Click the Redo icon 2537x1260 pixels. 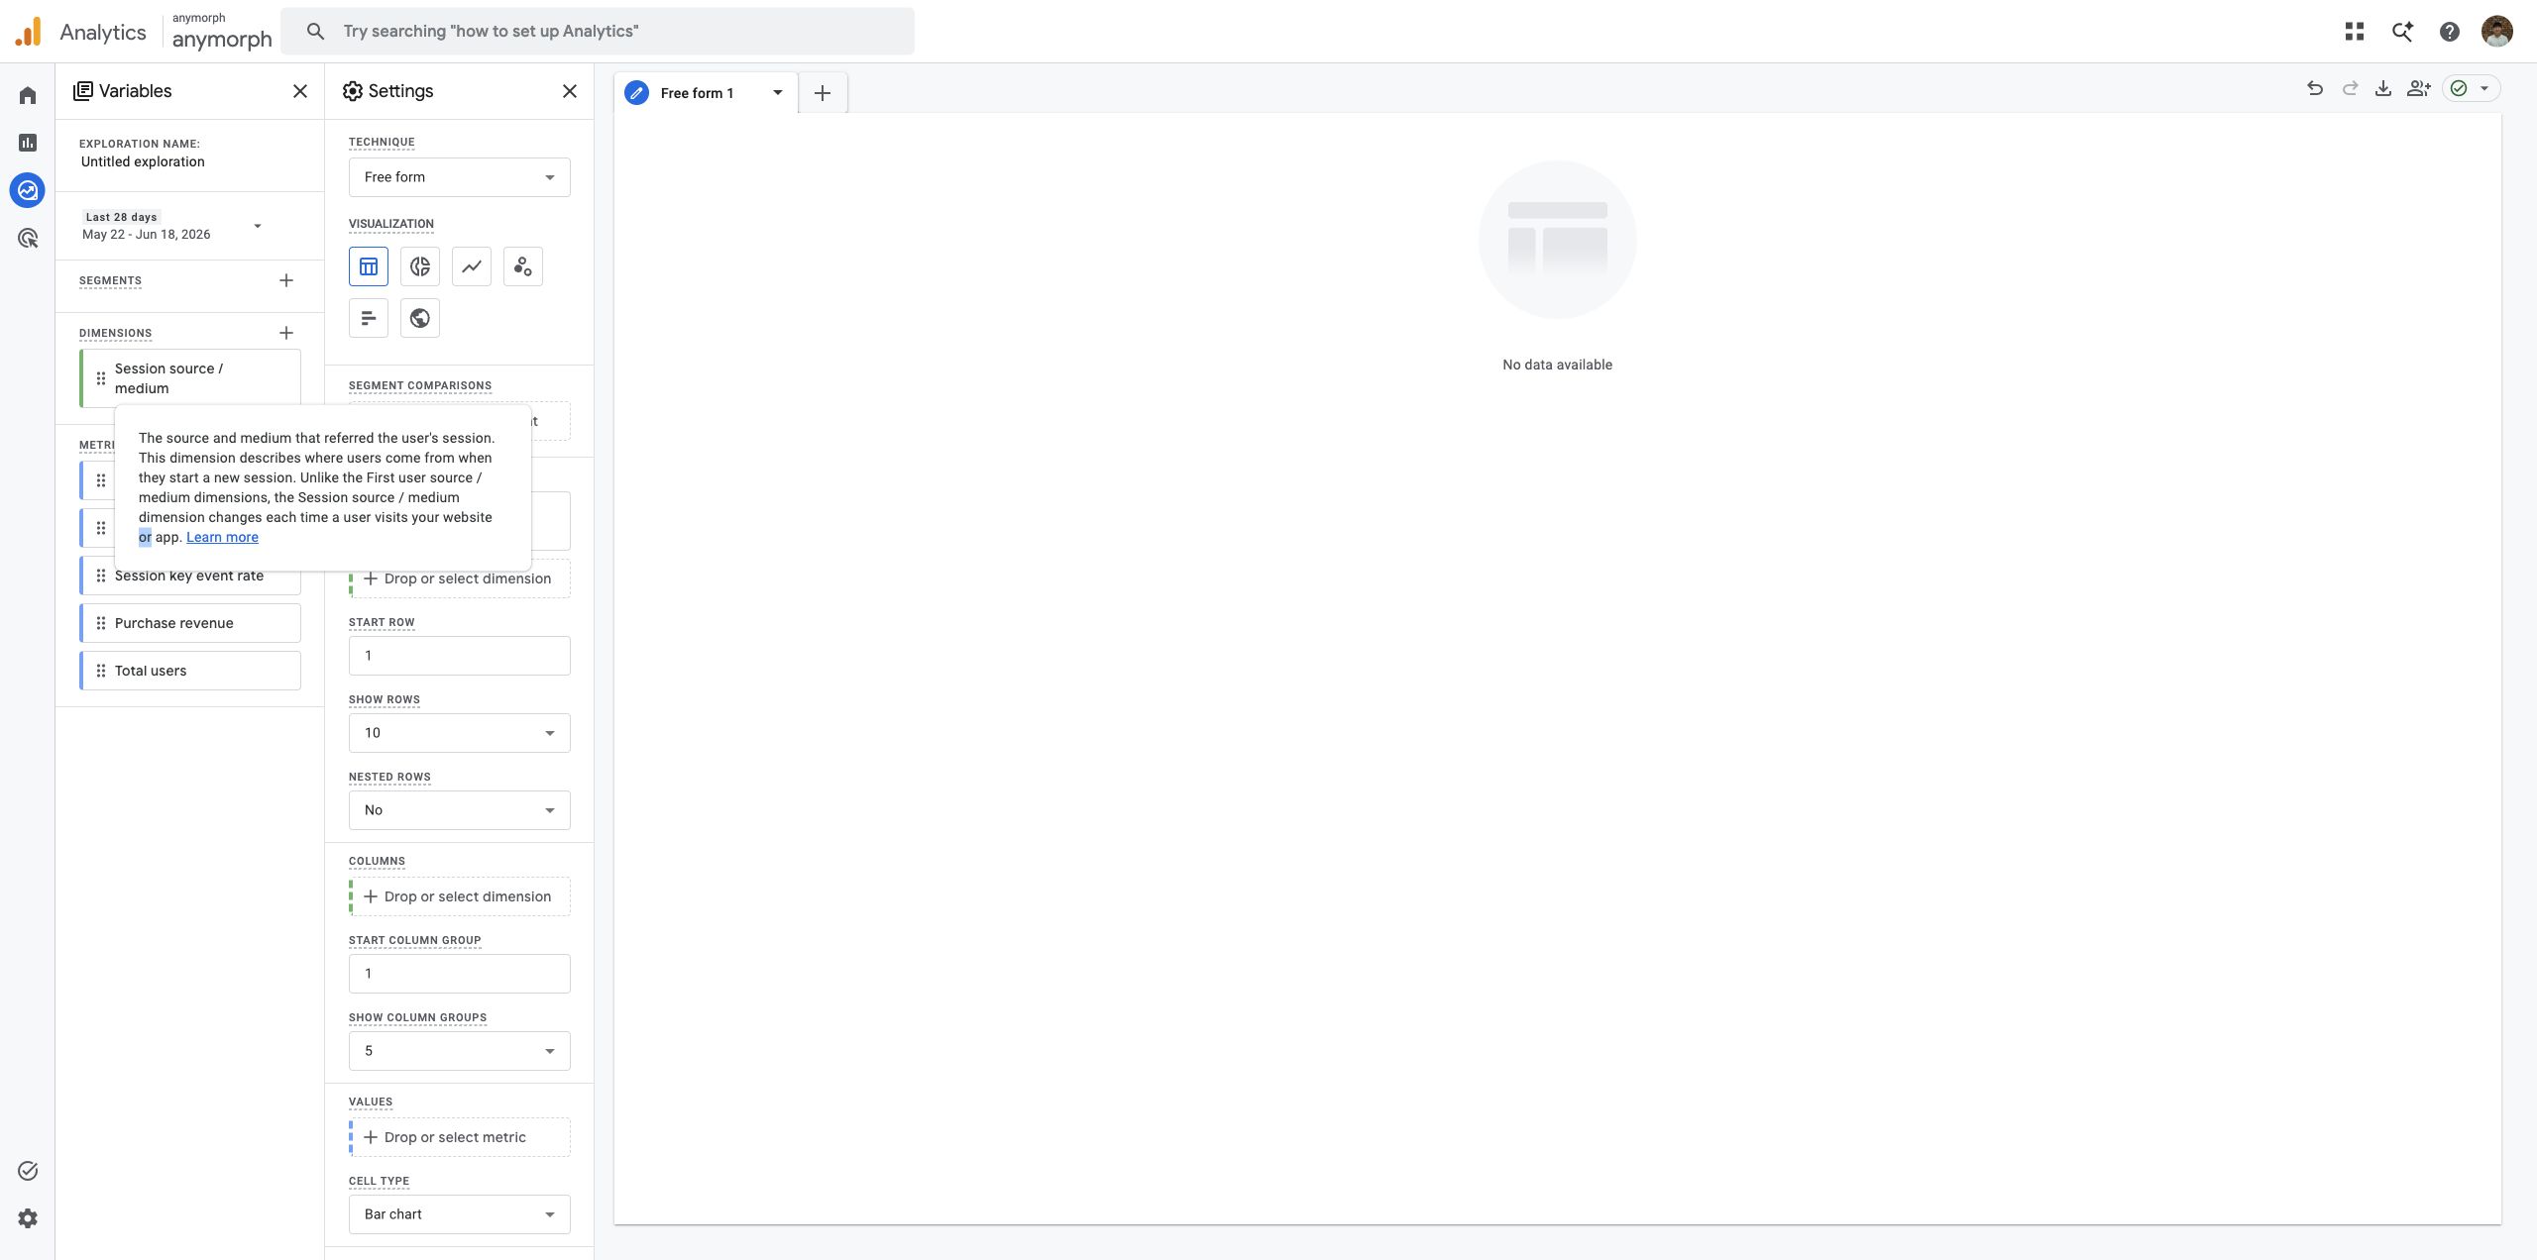pos(2350,88)
